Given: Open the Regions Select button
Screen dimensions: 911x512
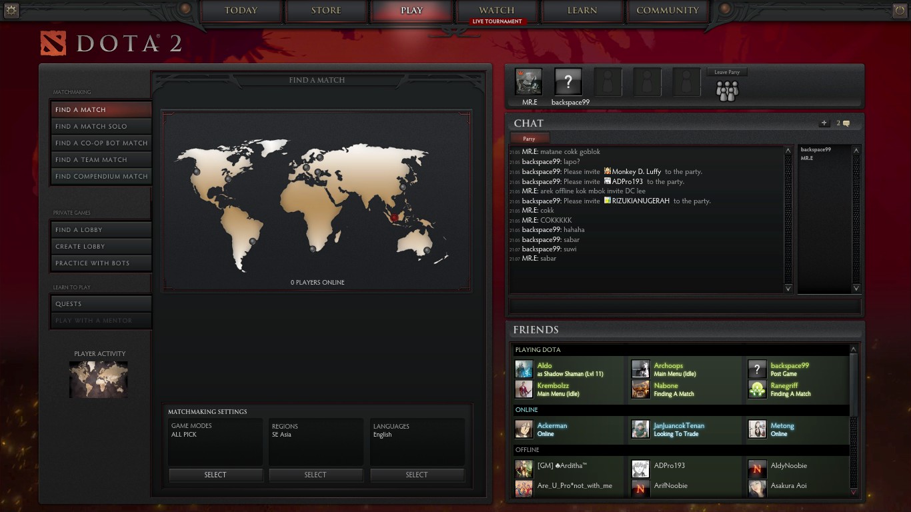Looking at the screenshot, I should (315, 475).
